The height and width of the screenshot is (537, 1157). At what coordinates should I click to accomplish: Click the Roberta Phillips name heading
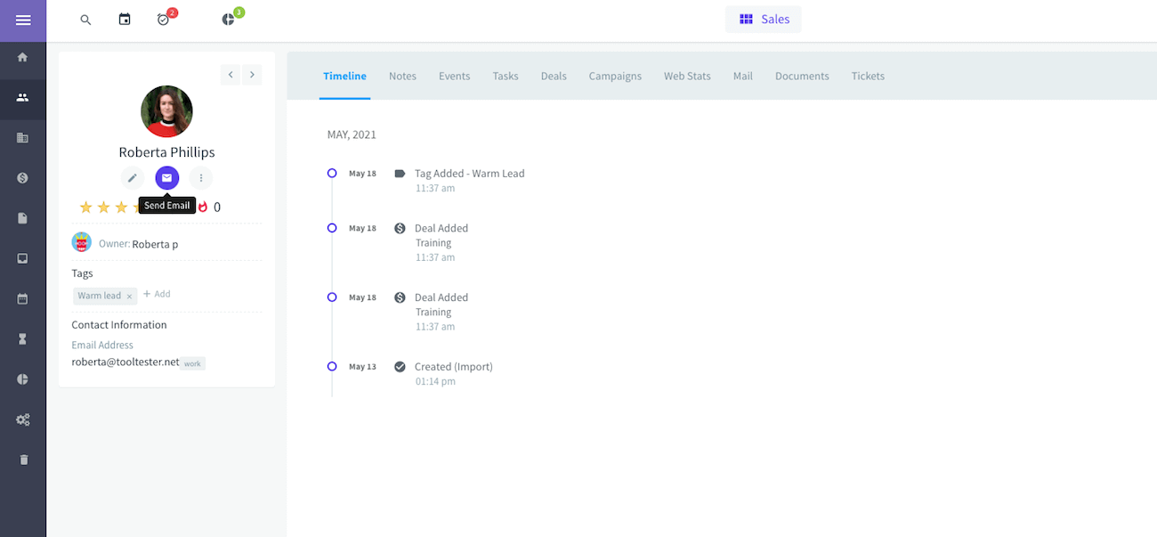[166, 152]
